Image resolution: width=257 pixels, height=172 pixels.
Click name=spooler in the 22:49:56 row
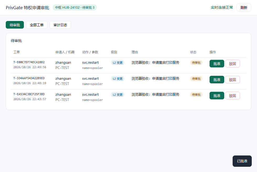pyautogui.click(x=93, y=68)
